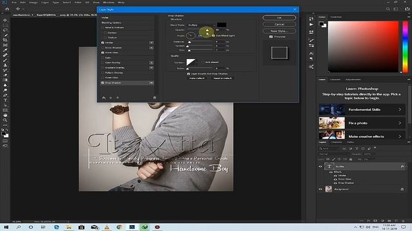Viewport: 412px width, 231px height.
Task: Click the fx badge on the text layer
Action: [402, 167]
